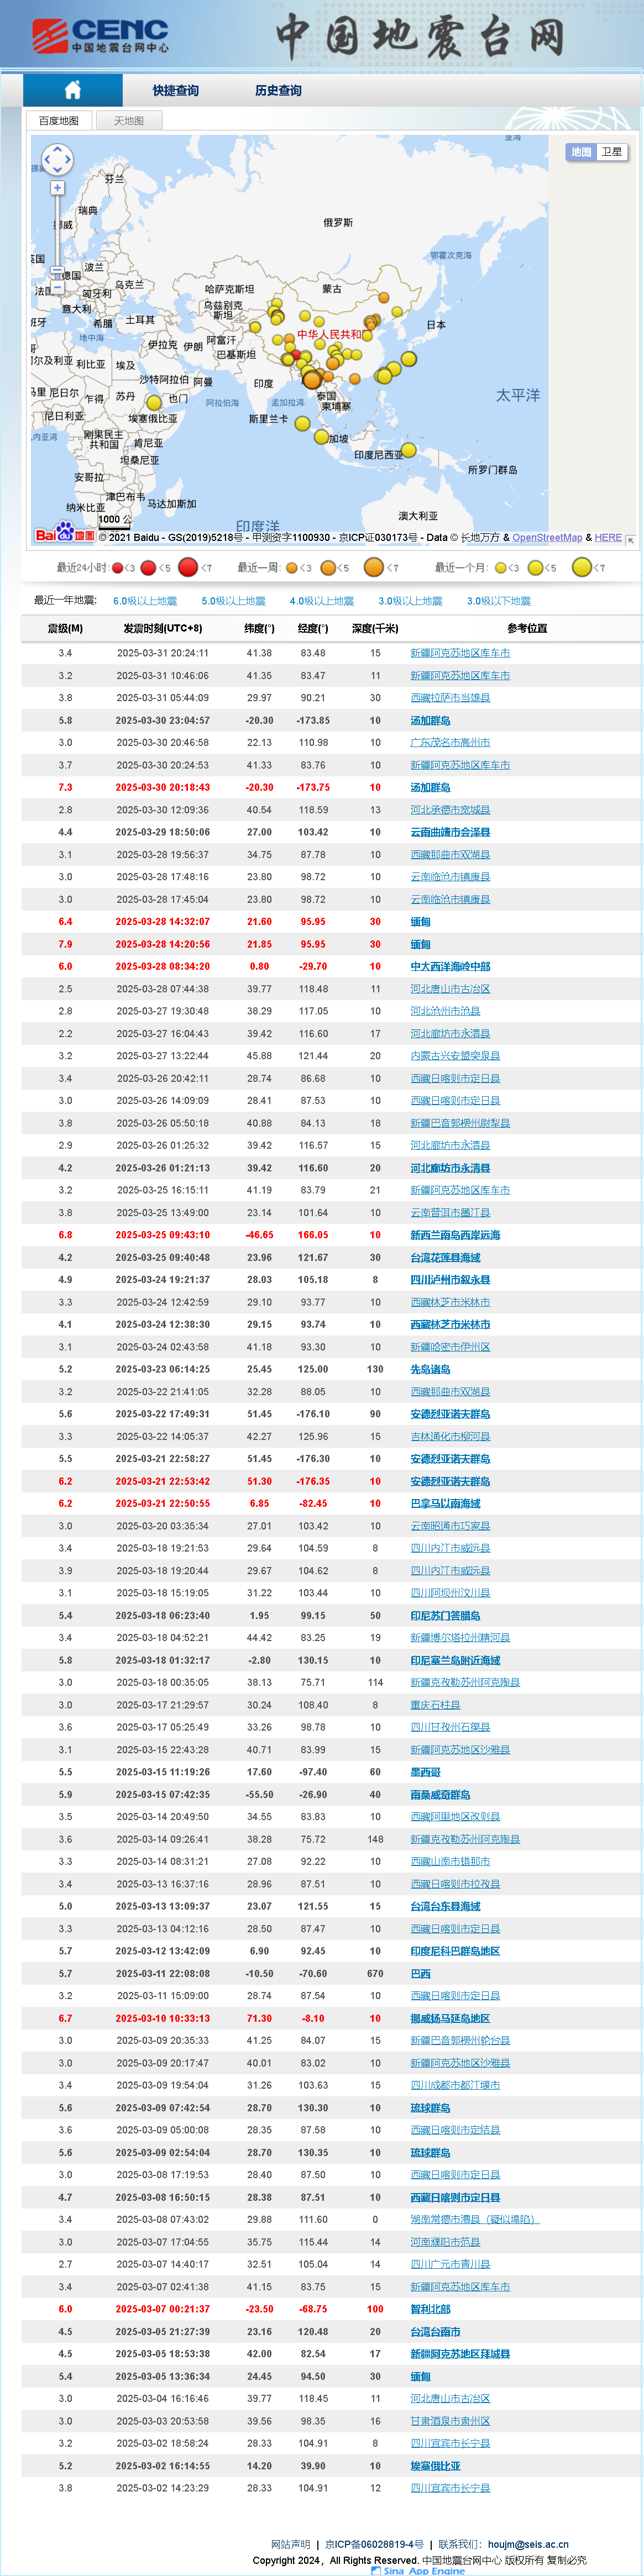The height and width of the screenshot is (2576, 644).
Task: Click the home icon in navigation bar
Action: tap(72, 90)
